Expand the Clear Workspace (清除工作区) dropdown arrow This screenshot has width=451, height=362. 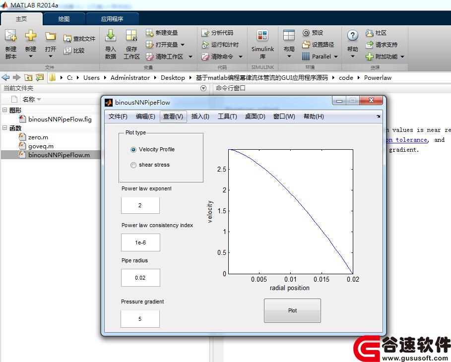click(191, 57)
